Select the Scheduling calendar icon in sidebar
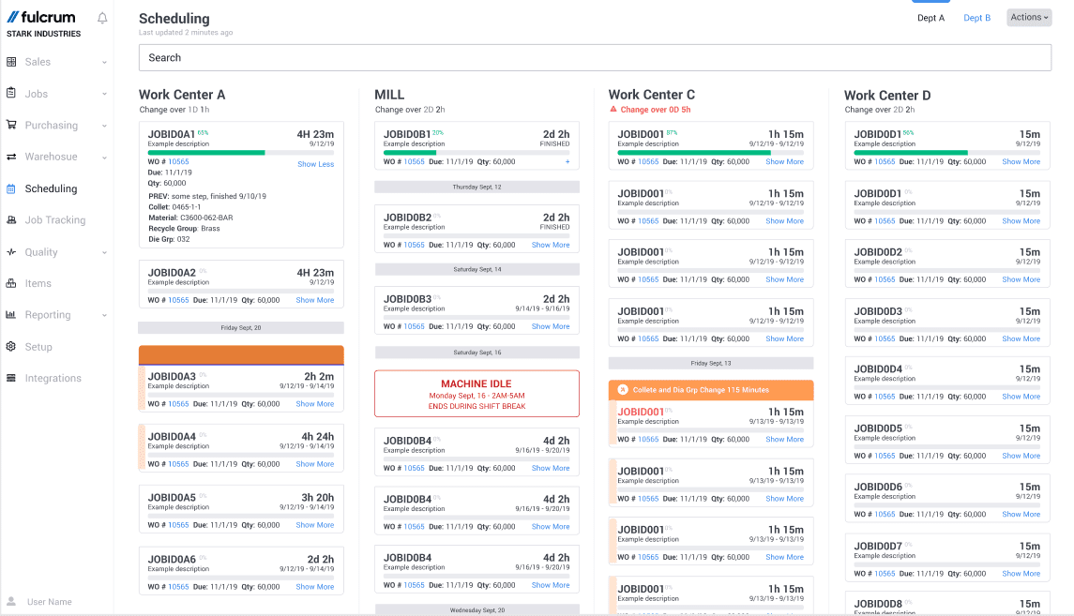The height and width of the screenshot is (616, 1074). pos(13,188)
